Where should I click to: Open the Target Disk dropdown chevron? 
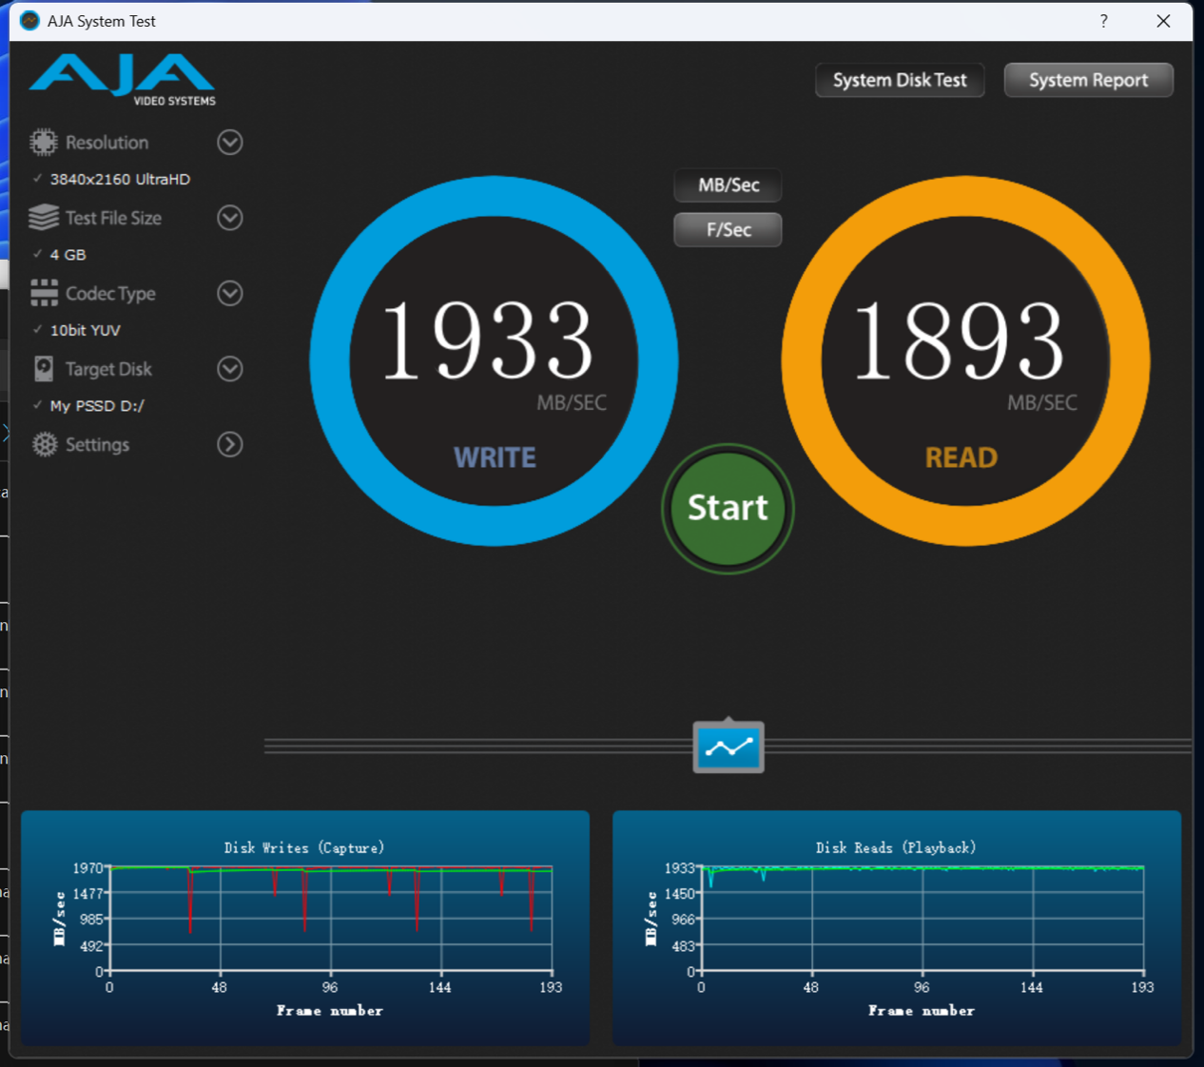[x=229, y=369]
